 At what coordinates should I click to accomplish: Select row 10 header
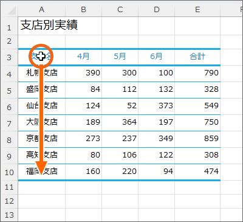pos(9,172)
